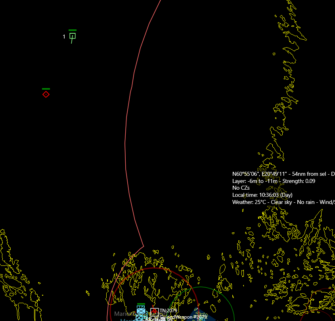The width and height of the screenshot is (335, 321).
Task: Select the red diamond hostile contact
Action: 46,94
